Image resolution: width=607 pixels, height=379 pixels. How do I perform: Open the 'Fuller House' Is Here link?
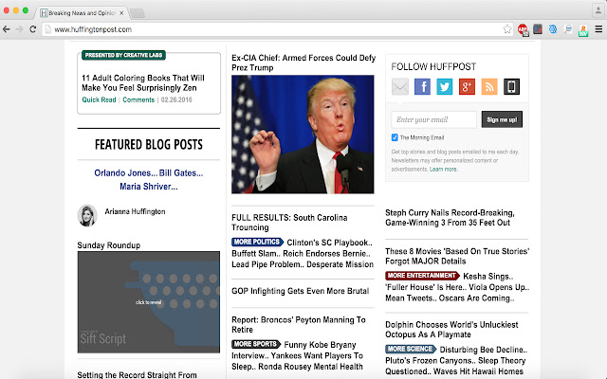(x=426, y=287)
